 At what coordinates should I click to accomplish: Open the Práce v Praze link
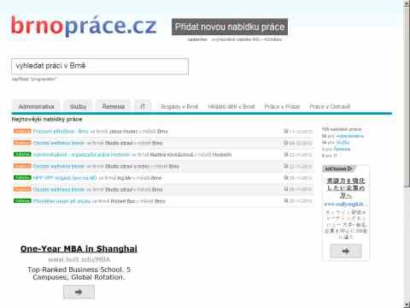(282, 106)
